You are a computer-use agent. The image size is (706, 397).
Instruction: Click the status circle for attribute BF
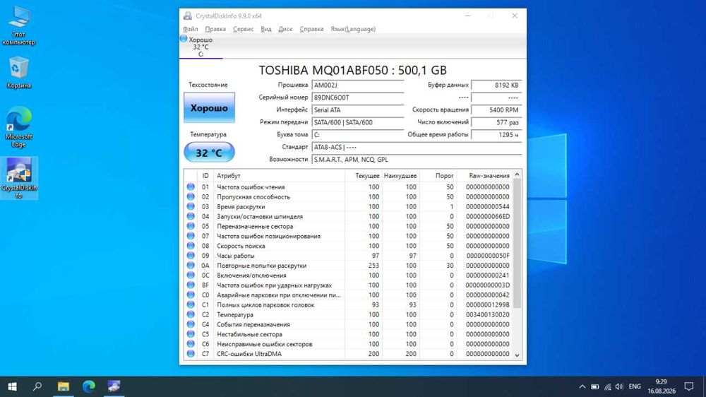click(x=191, y=285)
